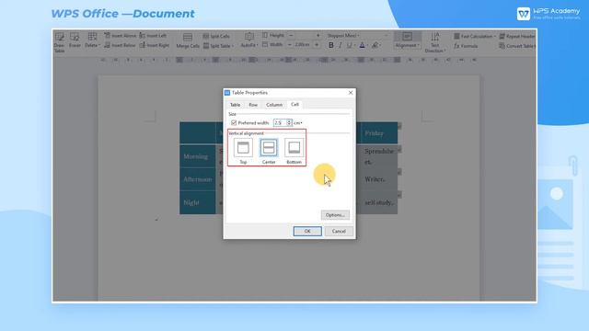Confirm with the OK button
This screenshot has width=589, height=331.
tap(307, 231)
